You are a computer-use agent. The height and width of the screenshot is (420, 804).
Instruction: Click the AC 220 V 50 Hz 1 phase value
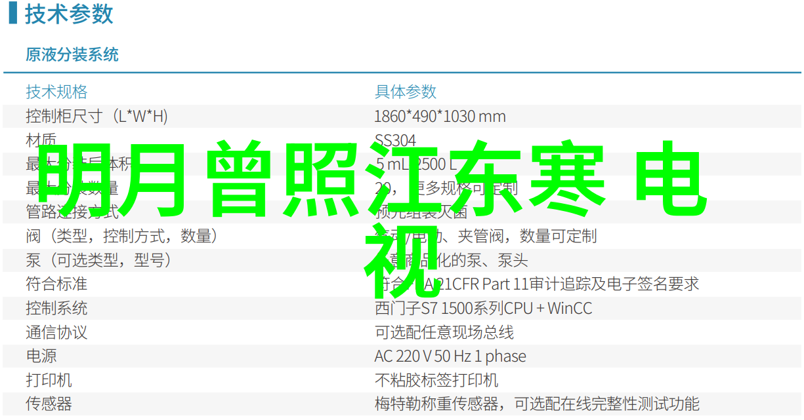pyautogui.click(x=450, y=356)
